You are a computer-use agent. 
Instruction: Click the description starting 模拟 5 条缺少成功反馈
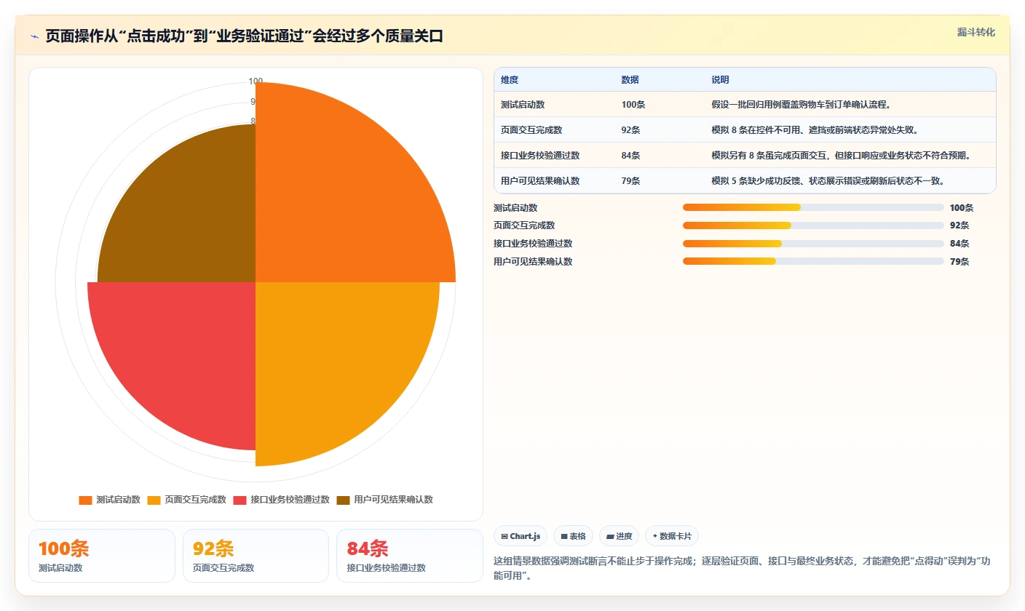point(828,181)
